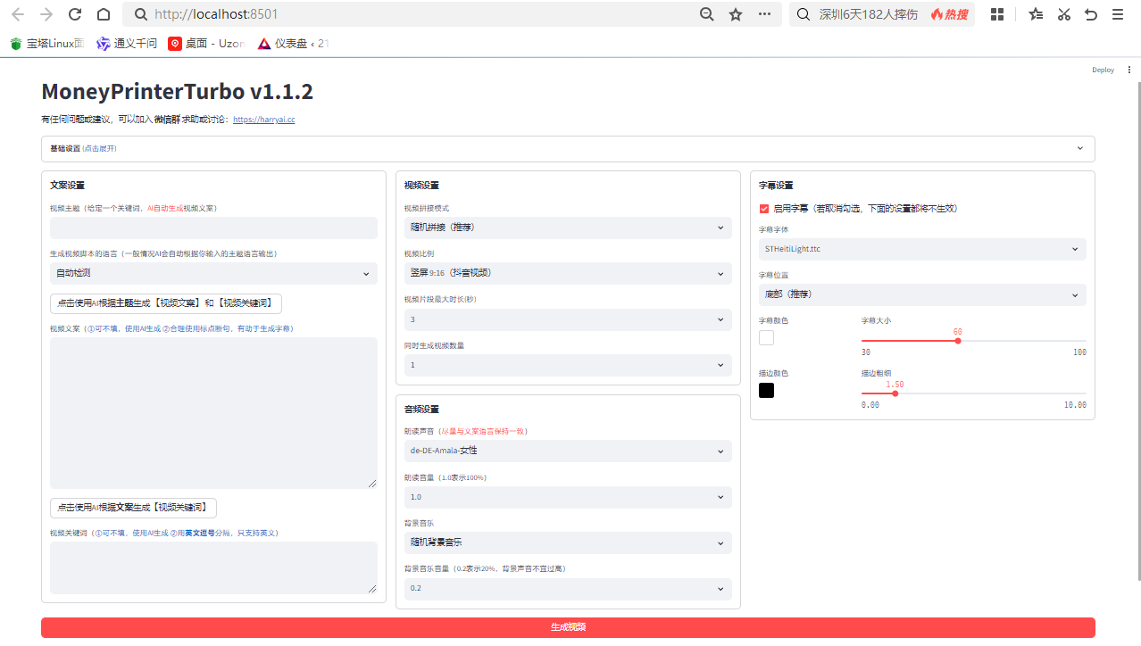Click the browser home icon
Image resolution: width=1141 pixels, height=646 pixels.
click(x=104, y=14)
